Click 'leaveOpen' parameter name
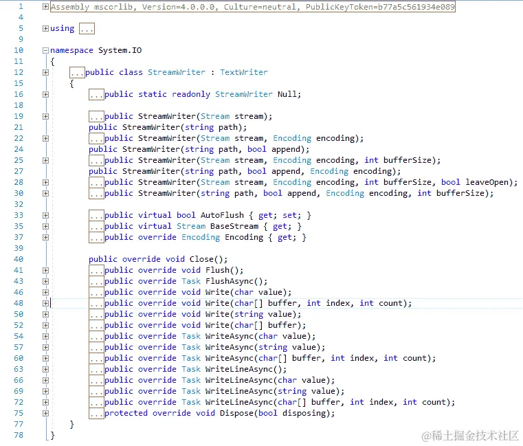The height and width of the screenshot is (446, 523). [x=487, y=182]
